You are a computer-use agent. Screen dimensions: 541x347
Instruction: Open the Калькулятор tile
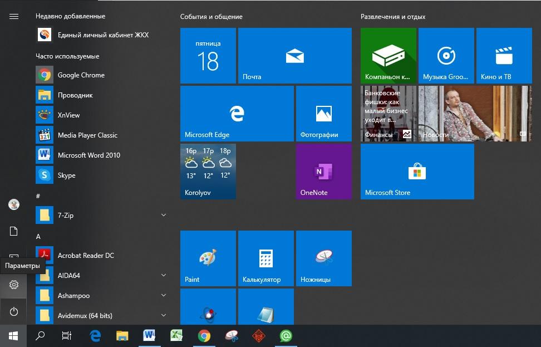coord(266,258)
